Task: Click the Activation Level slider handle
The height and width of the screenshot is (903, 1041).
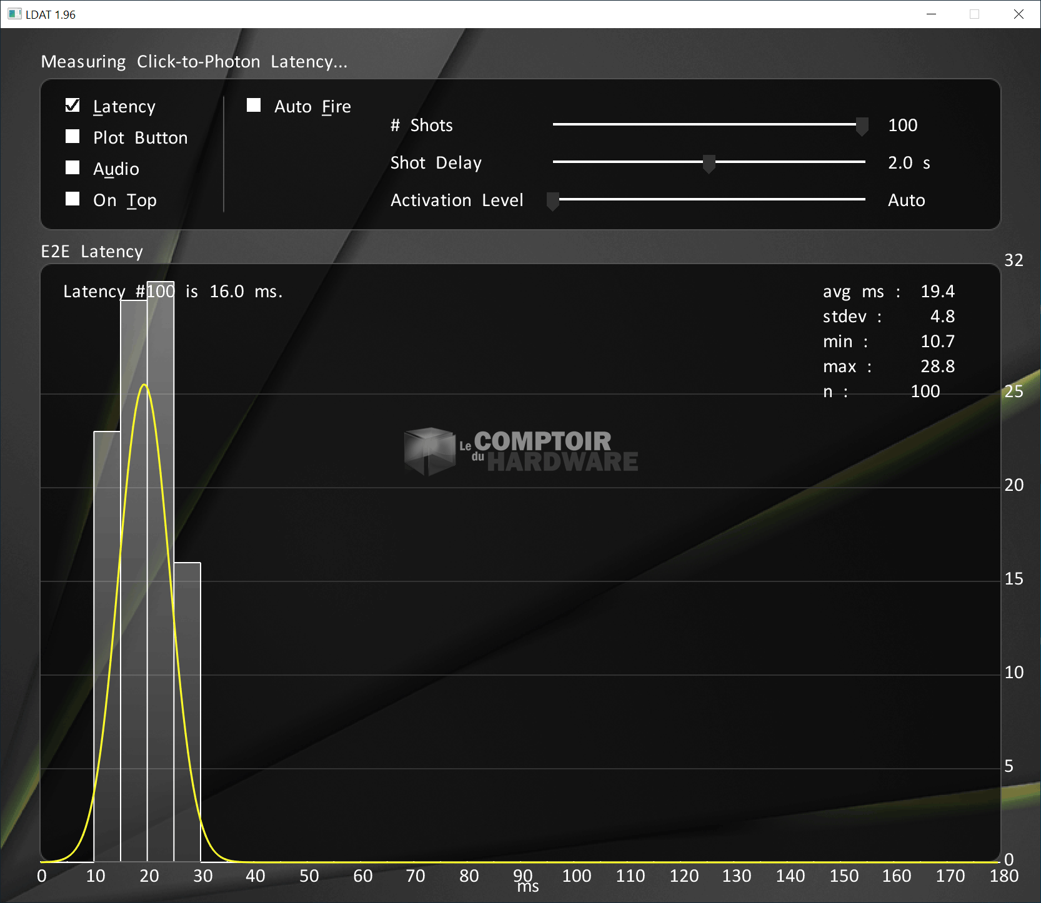Action: point(553,201)
